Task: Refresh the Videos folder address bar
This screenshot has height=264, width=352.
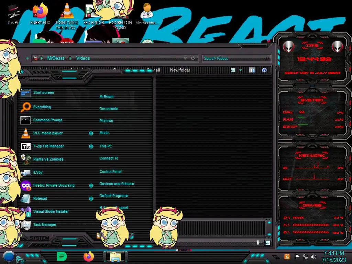Action: coord(193,58)
